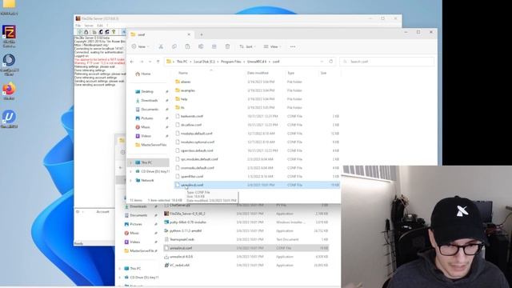
Task: Go forward with the Explorer forward arrow
Action: (x=142, y=62)
